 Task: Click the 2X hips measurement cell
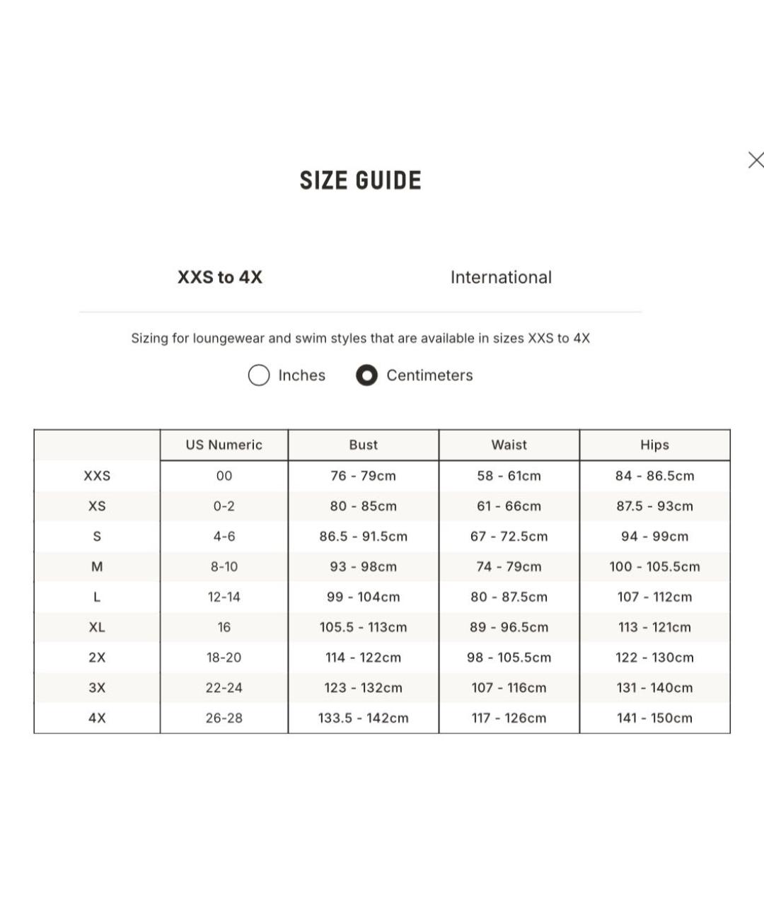(x=654, y=658)
